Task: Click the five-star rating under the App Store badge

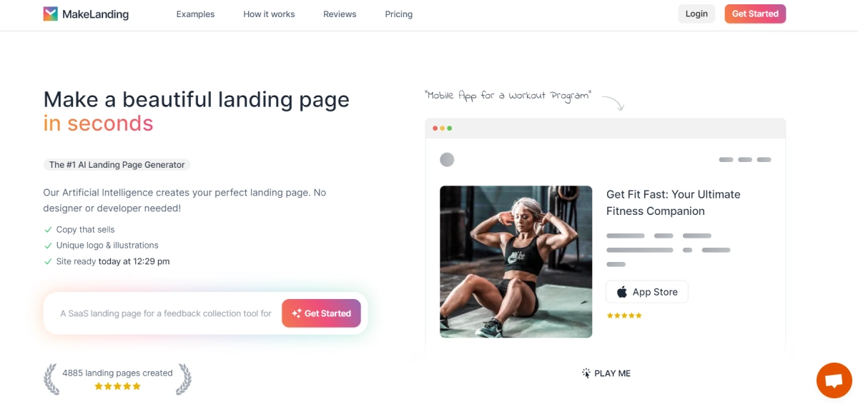Action: [624, 315]
